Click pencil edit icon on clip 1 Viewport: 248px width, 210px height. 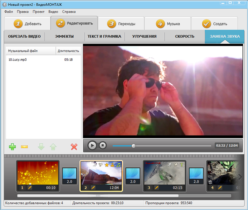point(29,188)
